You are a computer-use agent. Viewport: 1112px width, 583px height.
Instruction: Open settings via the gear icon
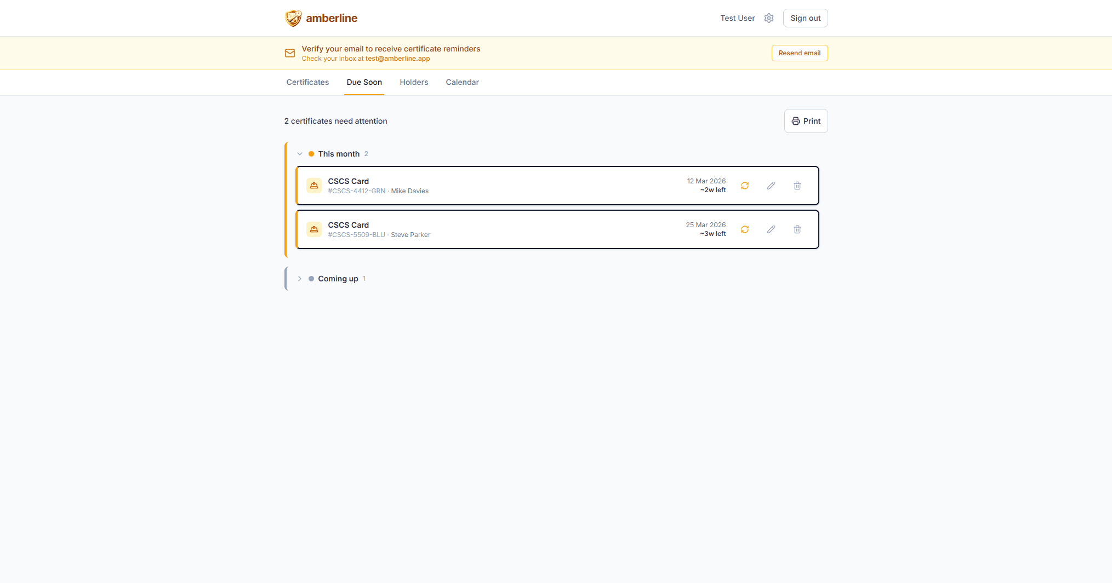(x=769, y=18)
